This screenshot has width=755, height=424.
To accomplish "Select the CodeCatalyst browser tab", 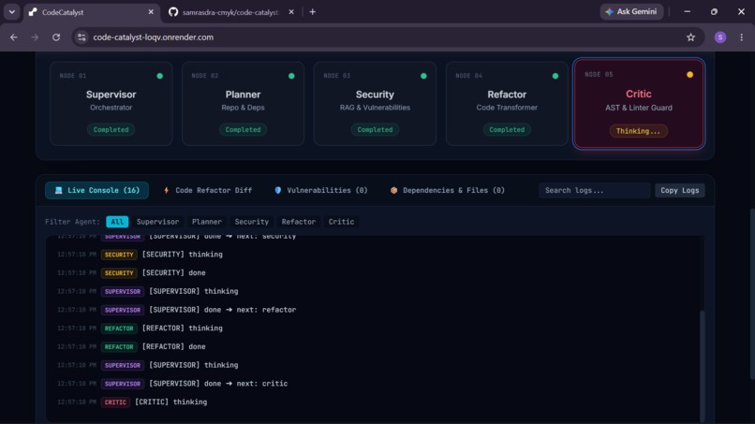I will (x=92, y=12).
